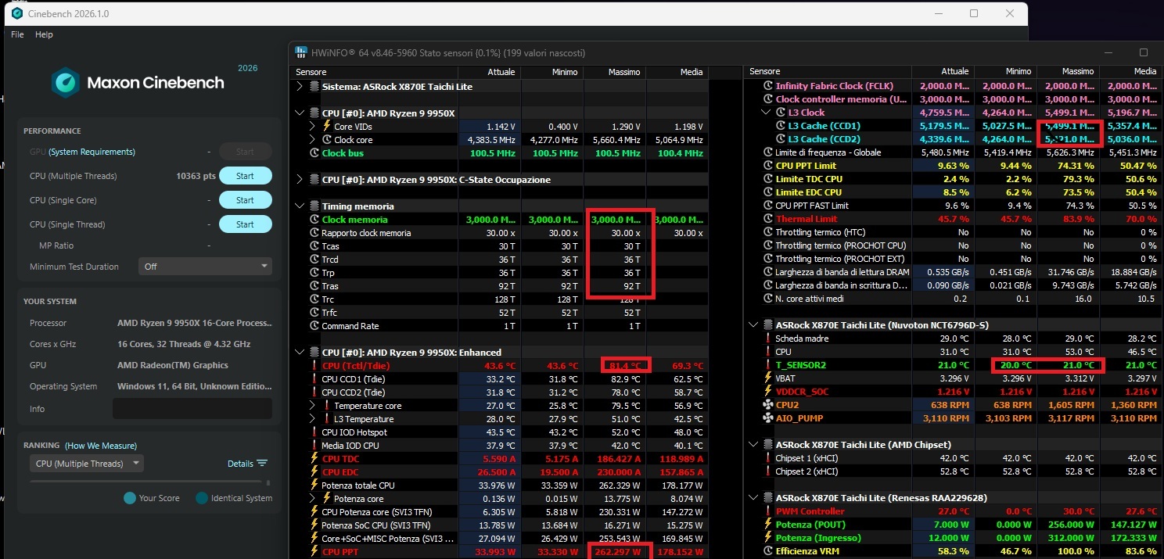
Task: Click the lightning icon beside VDDCR_SOC
Action: tap(767, 392)
